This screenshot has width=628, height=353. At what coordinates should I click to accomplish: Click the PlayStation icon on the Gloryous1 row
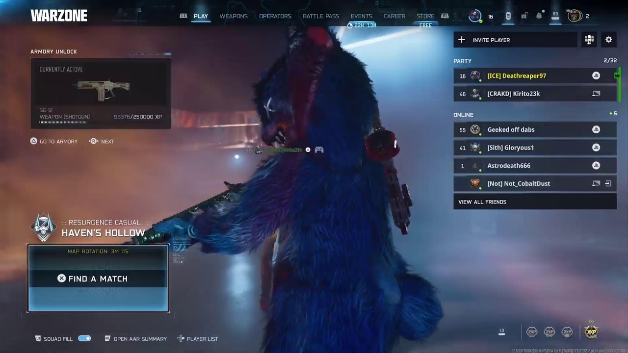pos(596,148)
